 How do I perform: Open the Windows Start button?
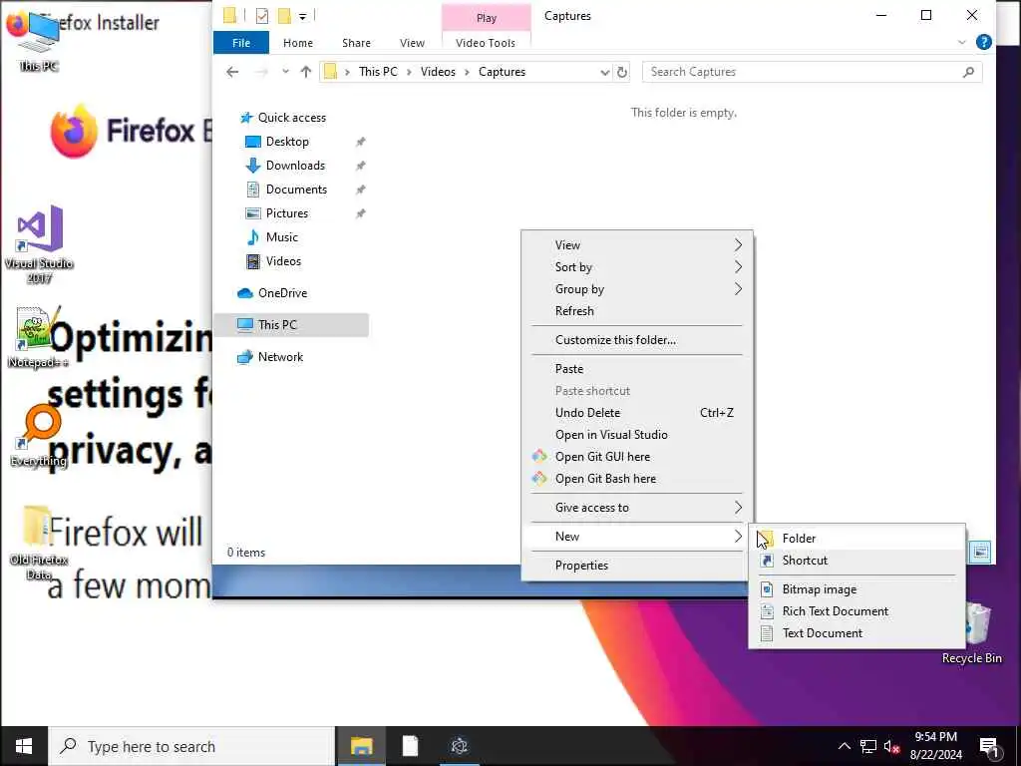pos(24,746)
